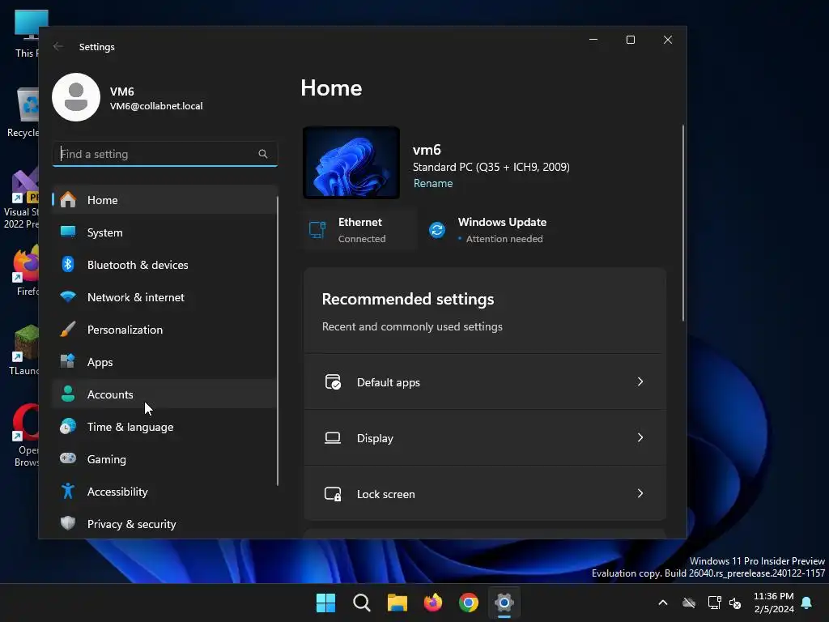Click the Gaming controller icon
The width and height of the screenshot is (829, 622).
pyautogui.click(x=68, y=458)
